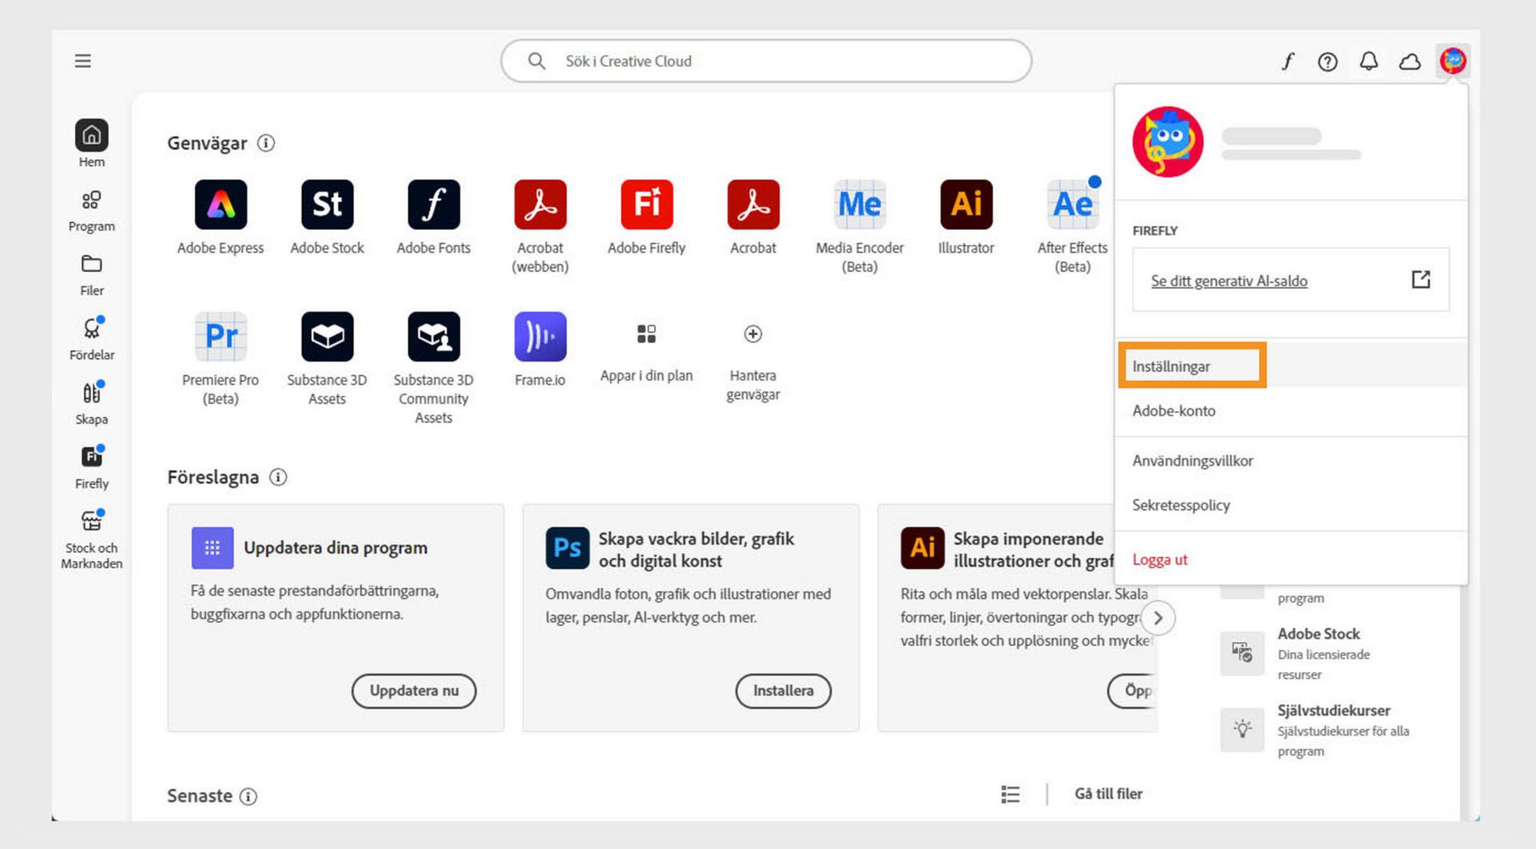Select Adobe-konto in the profile menu

pyautogui.click(x=1290, y=410)
